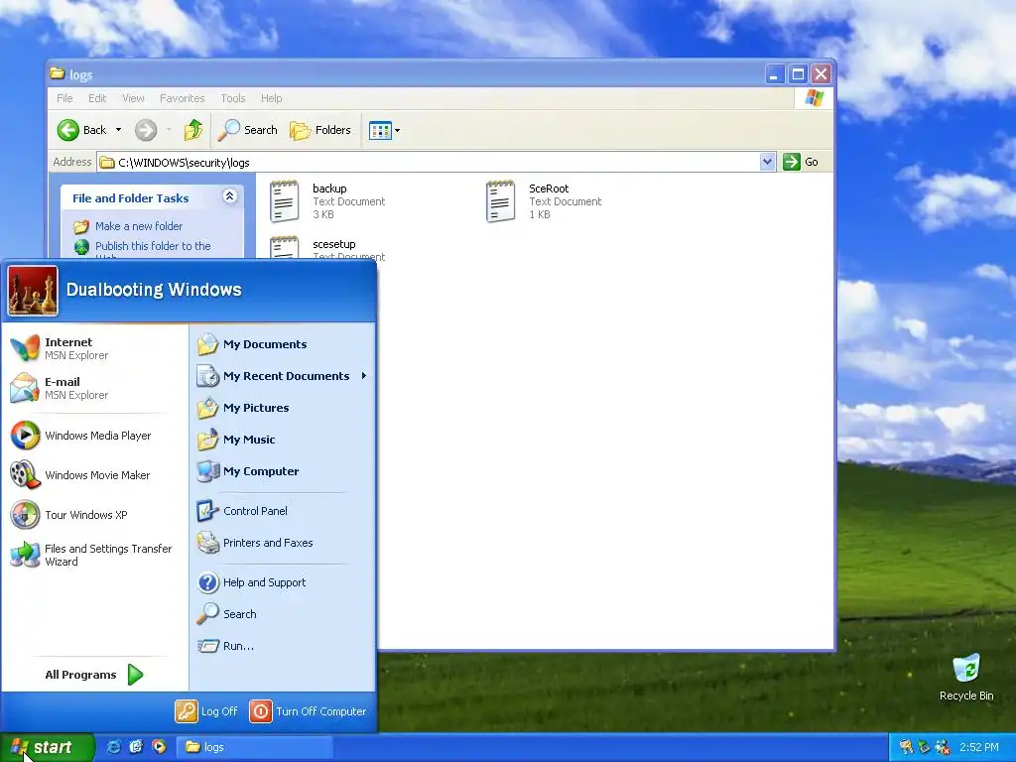This screenshot has width=1016, height=762.
Task: Click Turn Off Computer button
Action: (309, 711)
